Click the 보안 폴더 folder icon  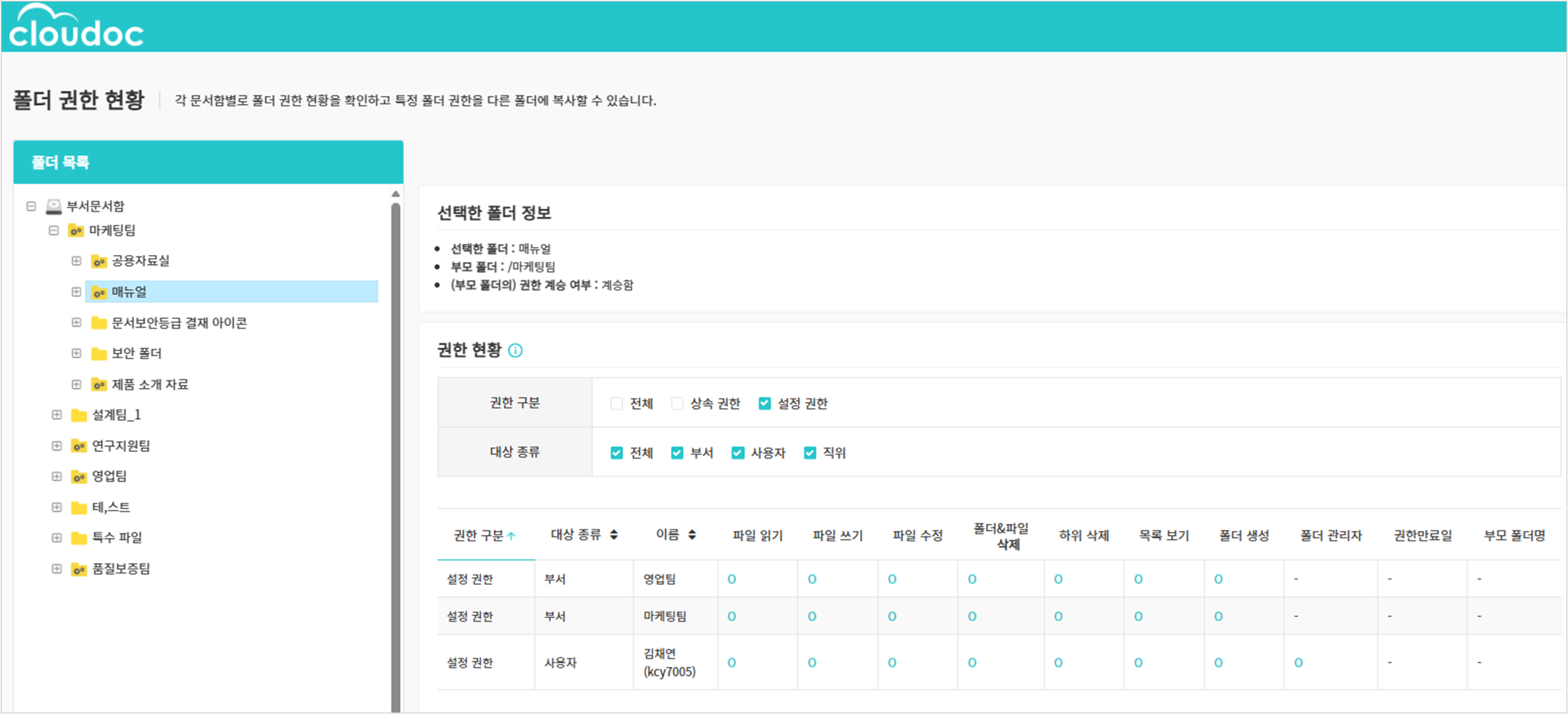(99, 353)
